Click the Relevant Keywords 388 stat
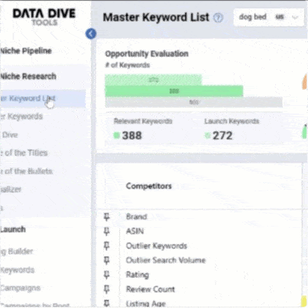The image size is (308, 308). point(143,130)
